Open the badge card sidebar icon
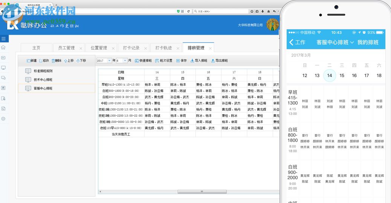The height and width of the screenshot is (203, 391). click(3, 88)
